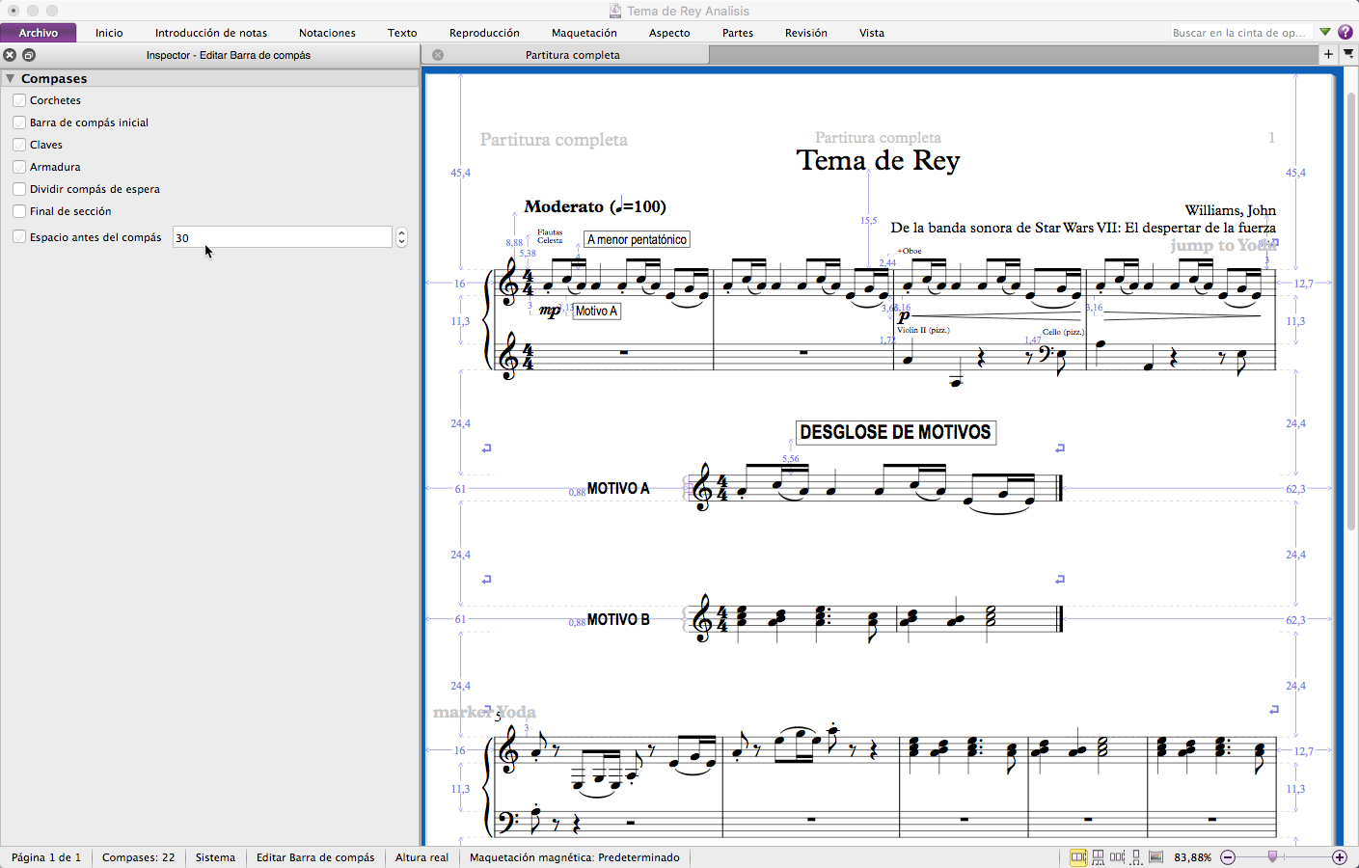Select single pages vertically view icon

(1137, 857)
